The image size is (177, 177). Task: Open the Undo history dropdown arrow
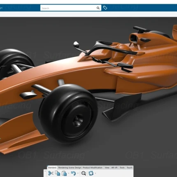tap(78, 173)
